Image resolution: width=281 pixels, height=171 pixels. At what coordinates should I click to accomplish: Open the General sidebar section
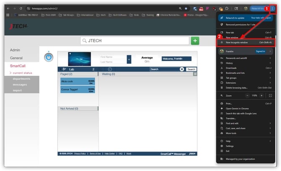(16, 58)
